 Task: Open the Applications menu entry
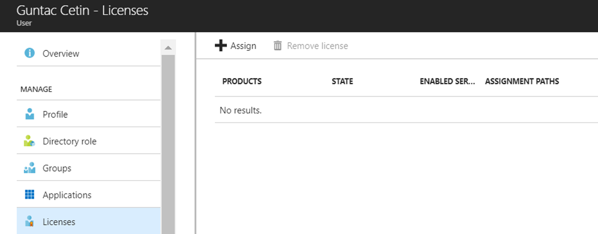[x=89, y=195]
